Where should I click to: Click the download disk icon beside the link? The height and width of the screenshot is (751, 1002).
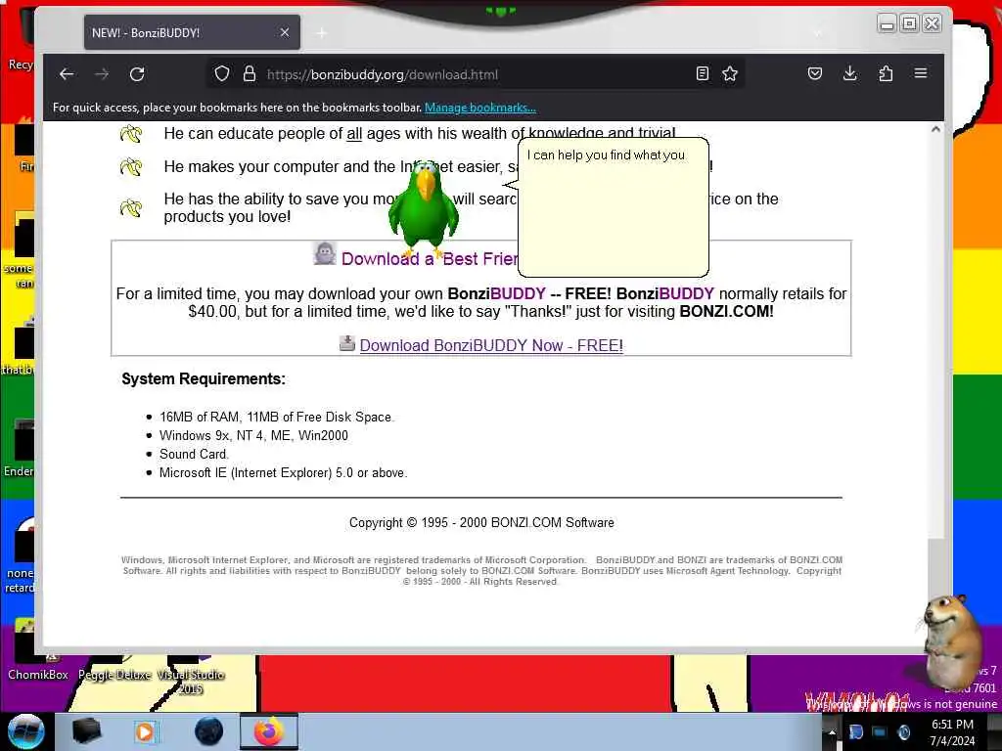point(347,343)
